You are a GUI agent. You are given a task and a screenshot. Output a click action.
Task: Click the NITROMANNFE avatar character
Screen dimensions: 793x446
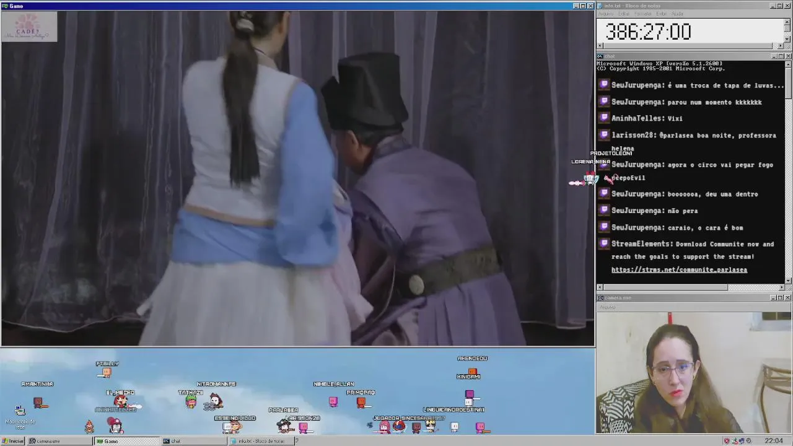click(x=215, y=401)
